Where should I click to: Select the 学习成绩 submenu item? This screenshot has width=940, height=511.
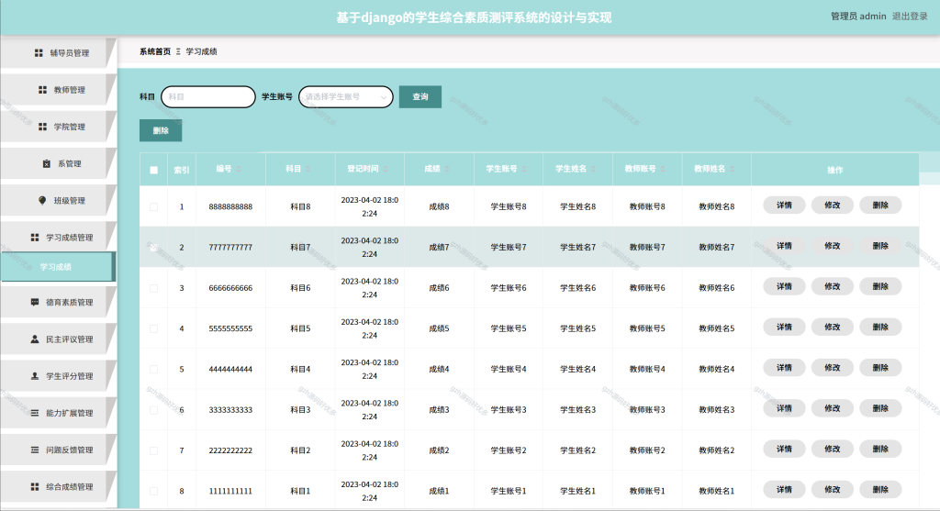[57, 267]
